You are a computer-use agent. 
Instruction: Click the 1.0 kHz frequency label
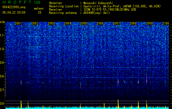(2, 49)
